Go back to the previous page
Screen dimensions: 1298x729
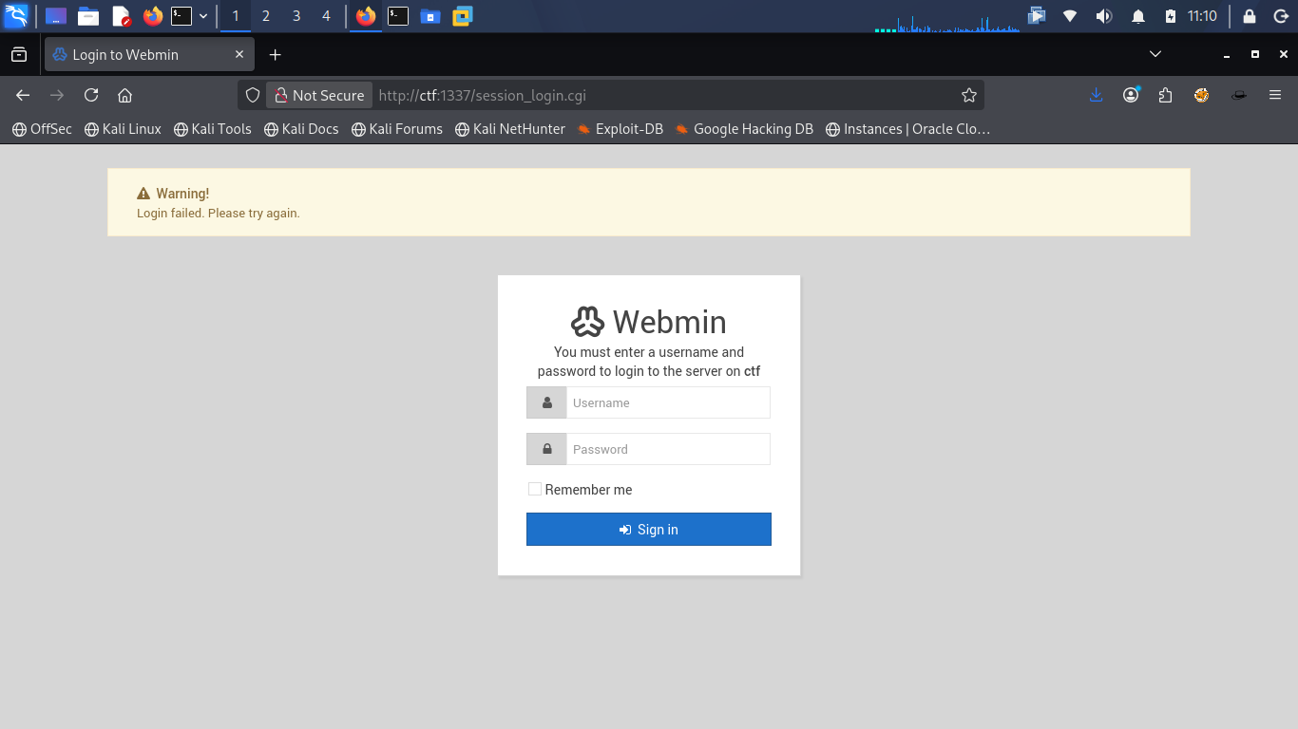[23, 95]
